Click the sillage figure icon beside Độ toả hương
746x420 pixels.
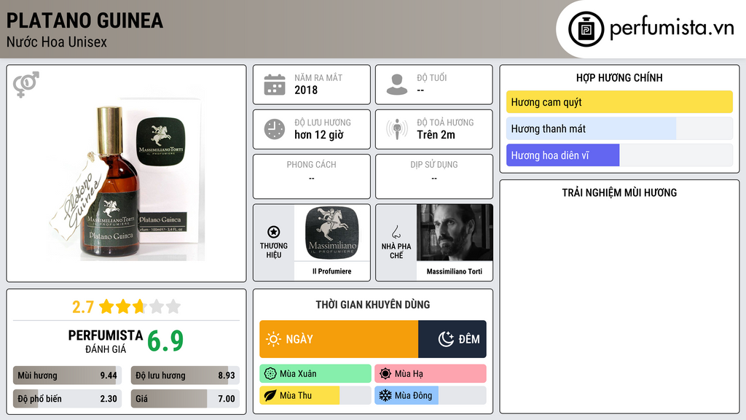(x=397, y=129)
